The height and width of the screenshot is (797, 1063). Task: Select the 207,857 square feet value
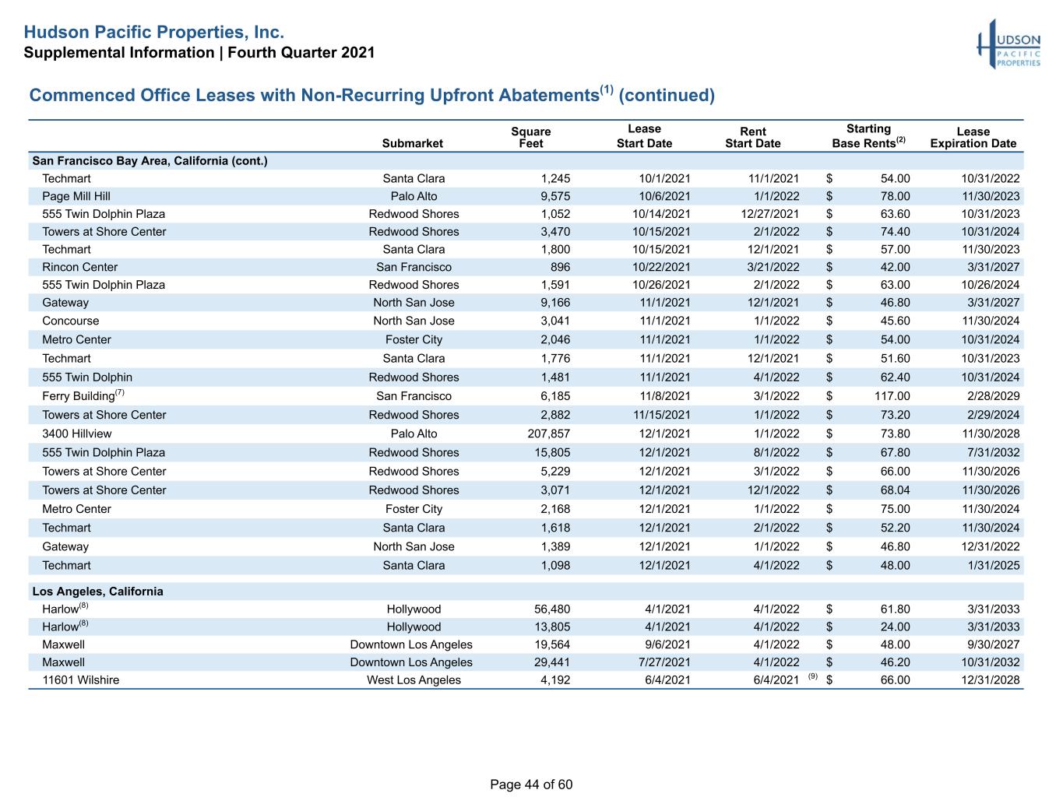[548, 434]
